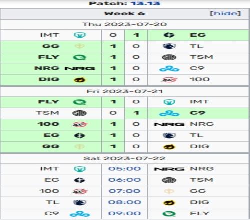The height and width of the screenshot is (220, 250).
Task: Select the GG team name in the Saturday 07:00 match
Action: click(x=198, y=191)
